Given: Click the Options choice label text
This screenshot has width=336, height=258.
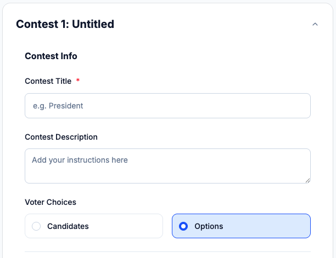Looking at the screenshot, I should click(209, 226).
